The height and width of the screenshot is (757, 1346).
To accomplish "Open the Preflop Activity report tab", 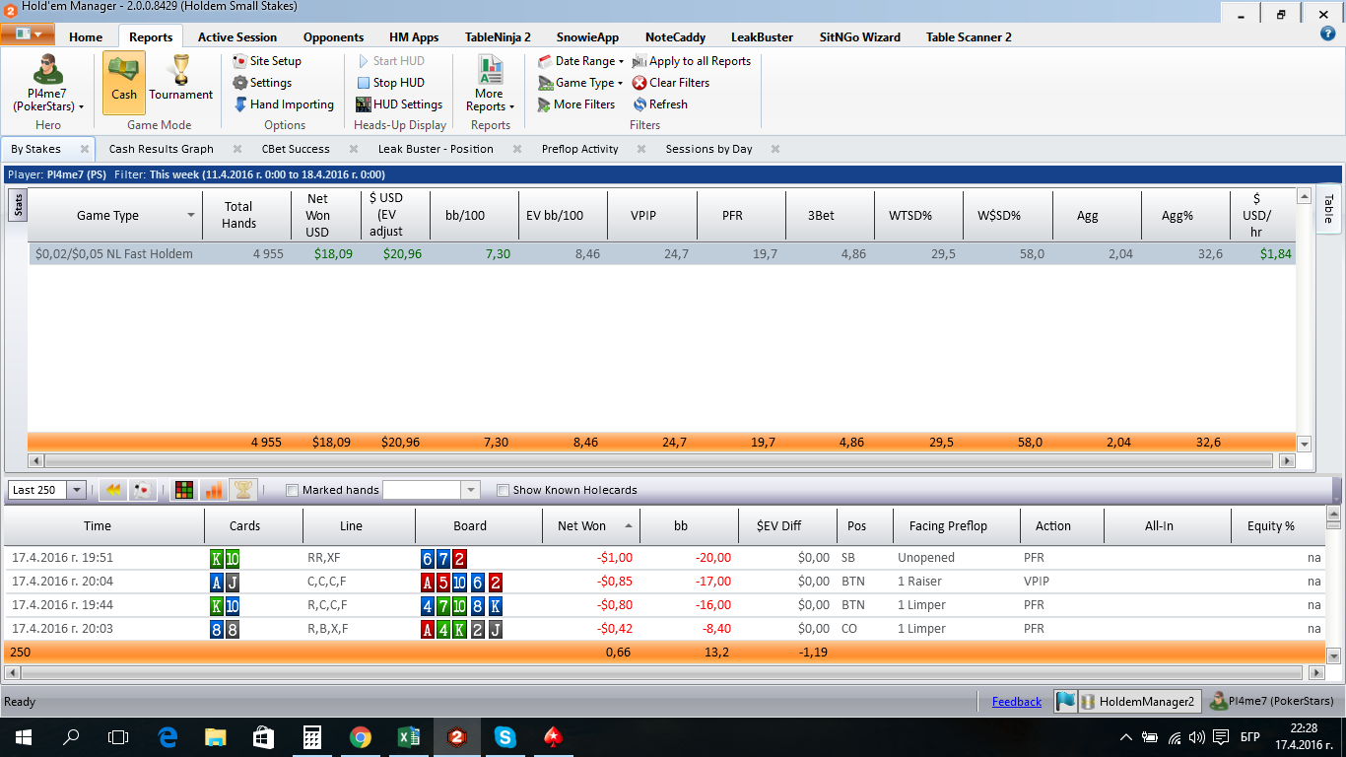I will (x=580, y=149).
